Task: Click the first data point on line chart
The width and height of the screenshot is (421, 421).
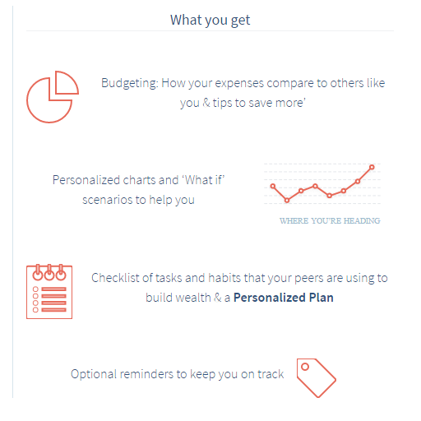Action: 273,187
